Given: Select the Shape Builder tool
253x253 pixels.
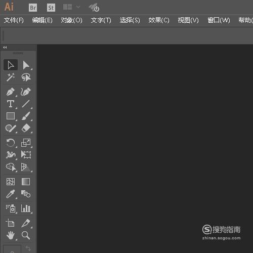Looking at the screenshot, I should [11, 167].
